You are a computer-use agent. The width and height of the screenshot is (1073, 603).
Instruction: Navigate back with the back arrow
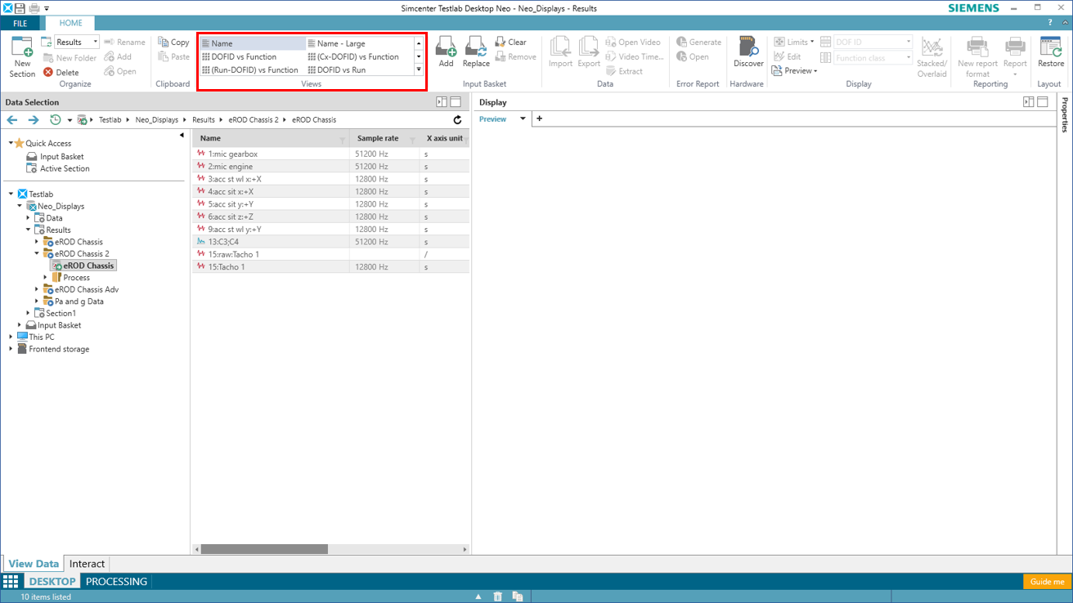coord(12,120)
